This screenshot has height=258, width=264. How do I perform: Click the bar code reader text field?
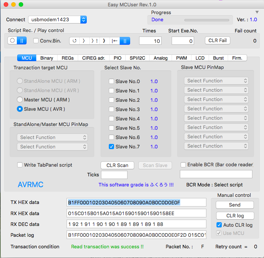click(x=216, y=174)
